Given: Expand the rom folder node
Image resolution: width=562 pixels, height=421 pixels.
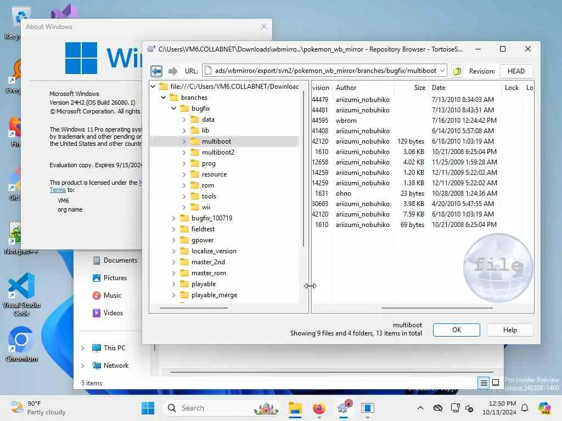Looking at the screenshot, I should point(184,185).
